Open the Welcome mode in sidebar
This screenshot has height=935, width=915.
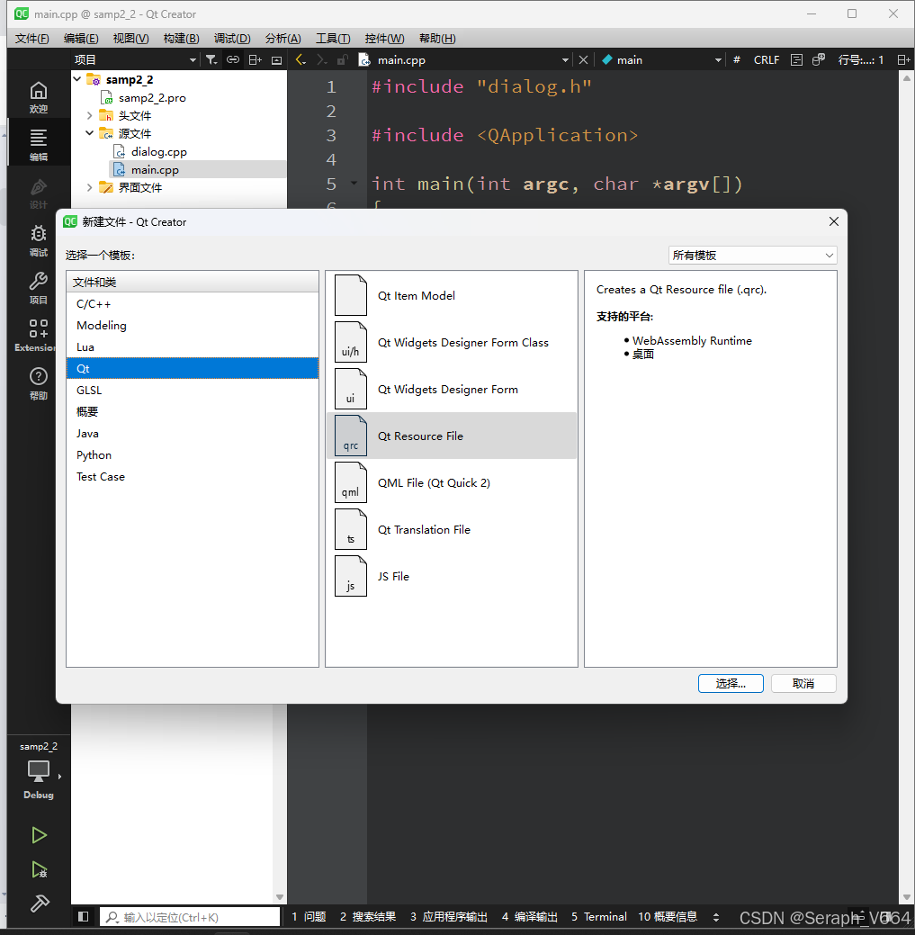tap(39, 97)
